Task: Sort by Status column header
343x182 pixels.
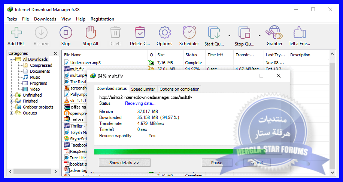Action: (x=194, y=55)
